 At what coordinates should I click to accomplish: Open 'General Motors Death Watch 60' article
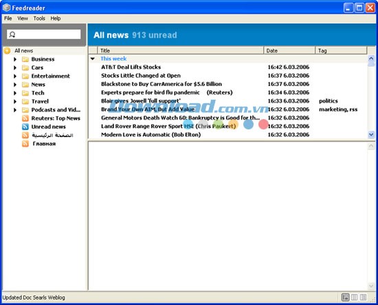180,118
